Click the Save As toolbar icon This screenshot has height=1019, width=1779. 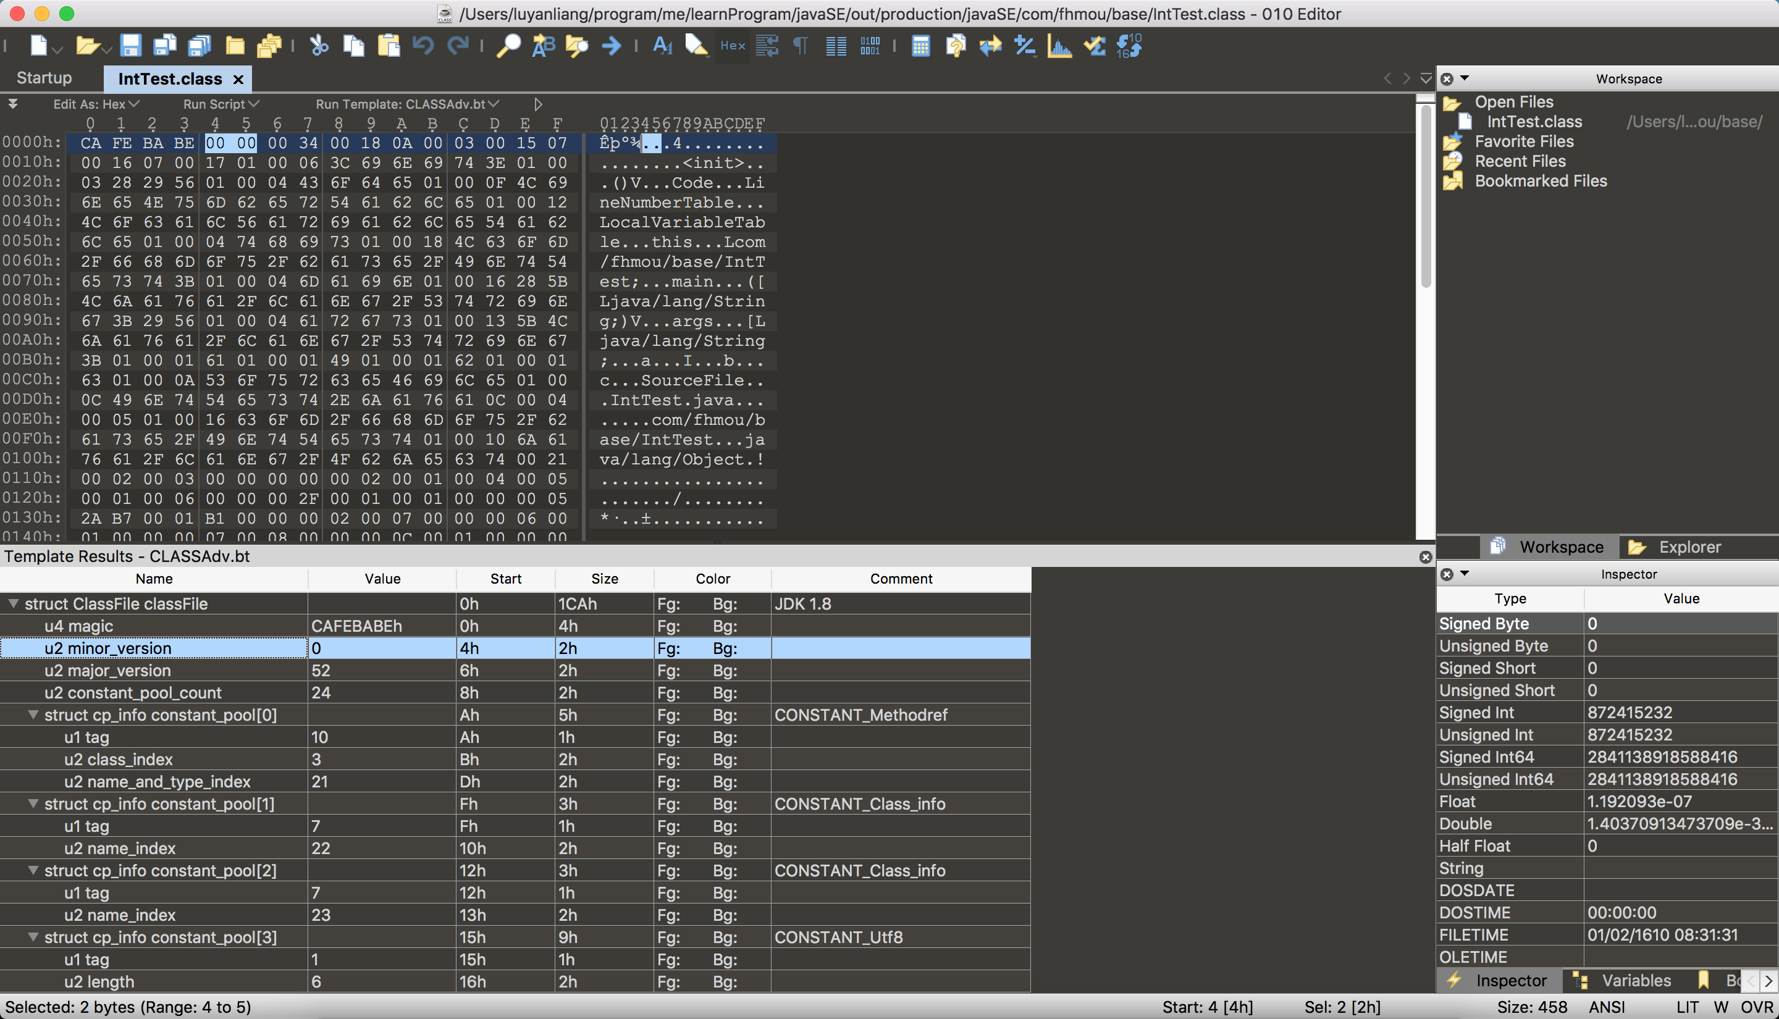[x=165, y=46]
